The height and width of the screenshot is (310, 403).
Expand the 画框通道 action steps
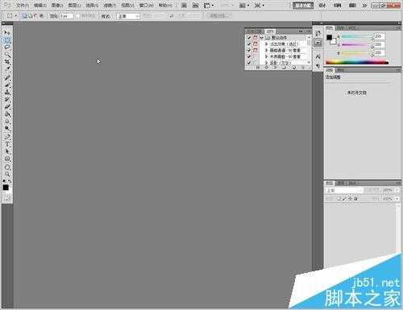(x=267, y=50)
